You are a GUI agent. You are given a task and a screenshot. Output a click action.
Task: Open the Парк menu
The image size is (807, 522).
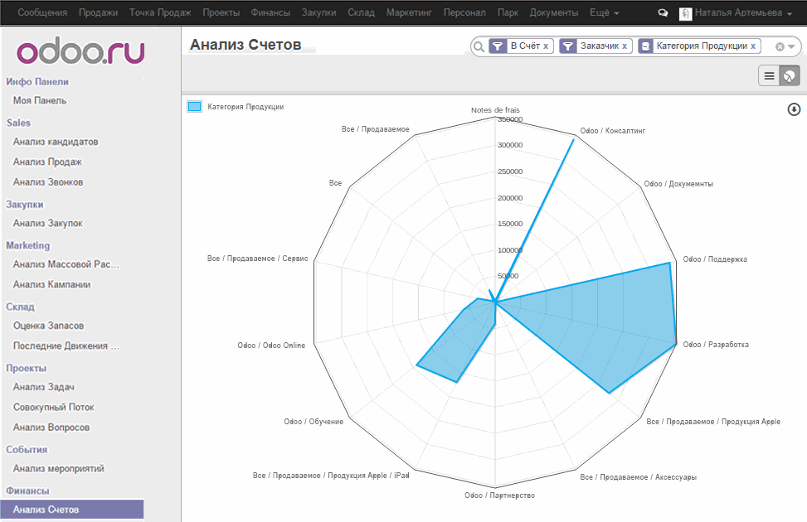(508, 12)
